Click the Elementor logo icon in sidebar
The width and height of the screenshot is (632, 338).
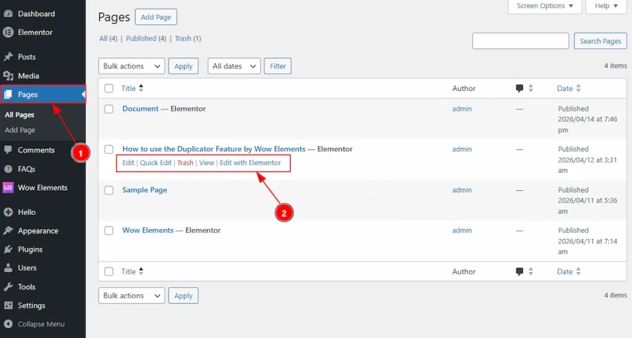[8, 32]
